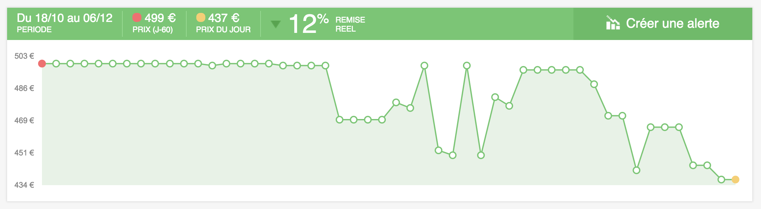The image size is (761, 209).
Task: Select the yellow final point on the chart
Action: point(735,179)
